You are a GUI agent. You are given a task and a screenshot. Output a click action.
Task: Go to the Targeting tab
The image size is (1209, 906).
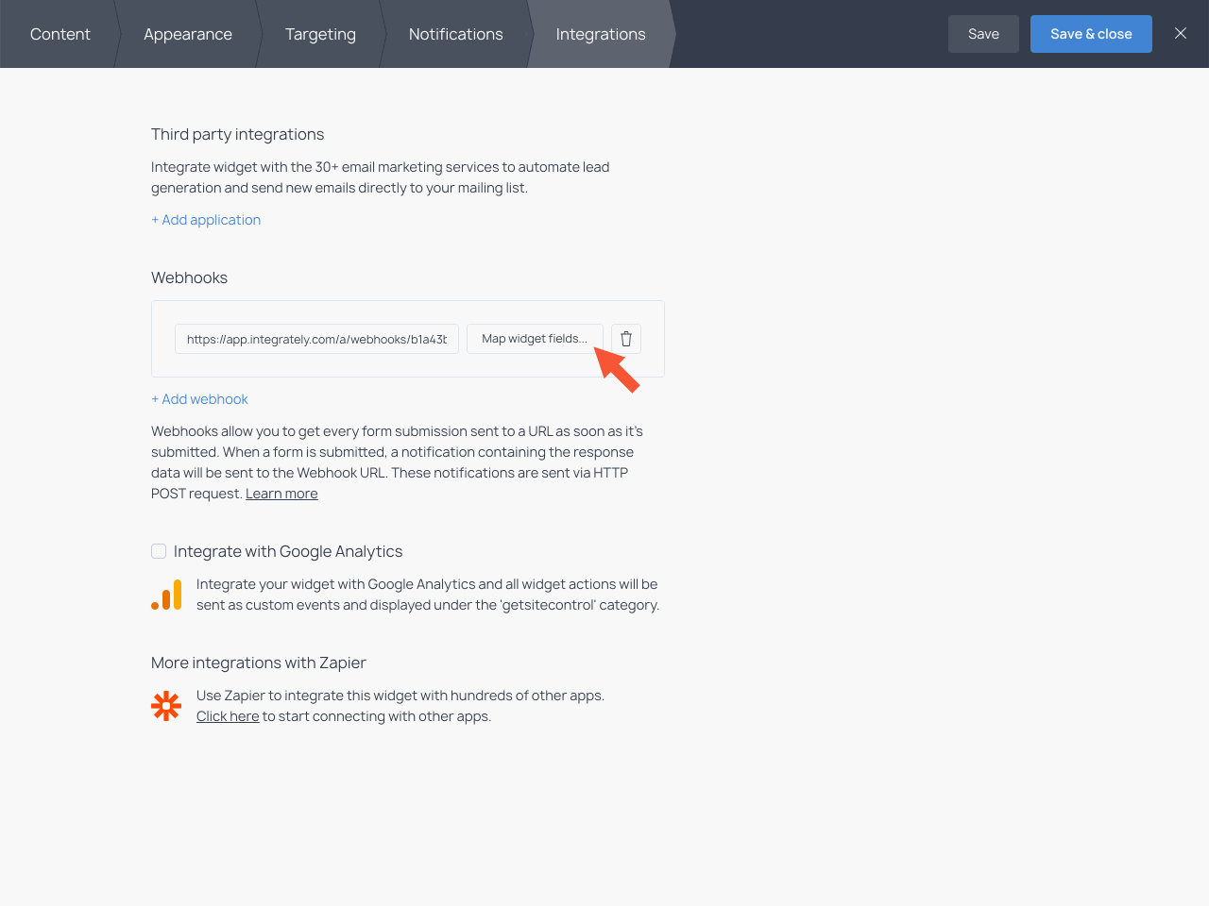[320, 34]
